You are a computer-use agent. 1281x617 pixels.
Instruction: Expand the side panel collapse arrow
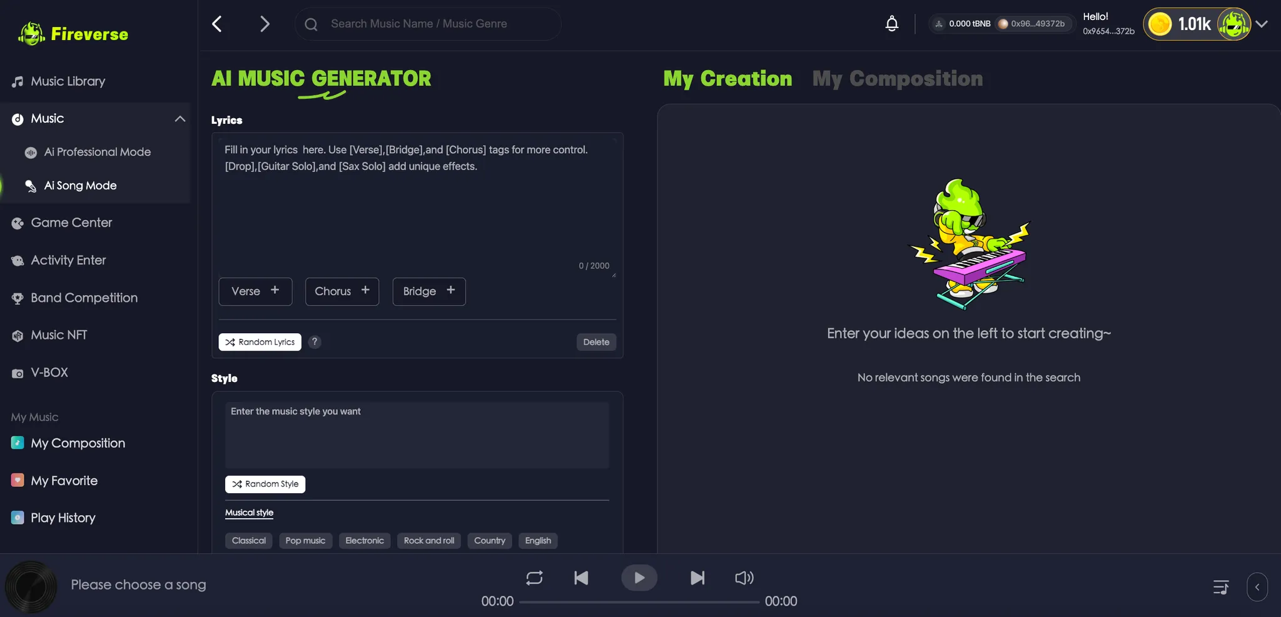(x=1257, y=587)
